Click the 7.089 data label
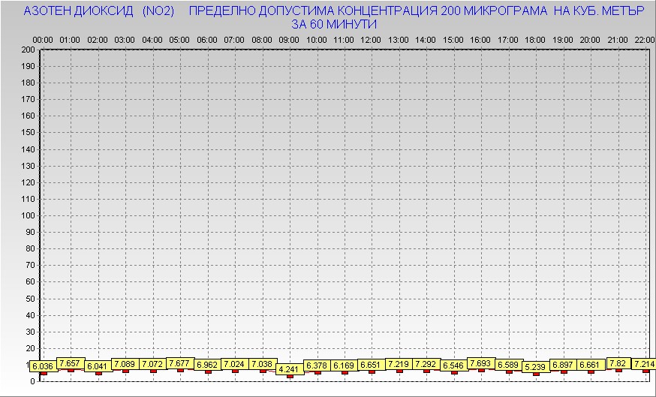 pos(125,364)
